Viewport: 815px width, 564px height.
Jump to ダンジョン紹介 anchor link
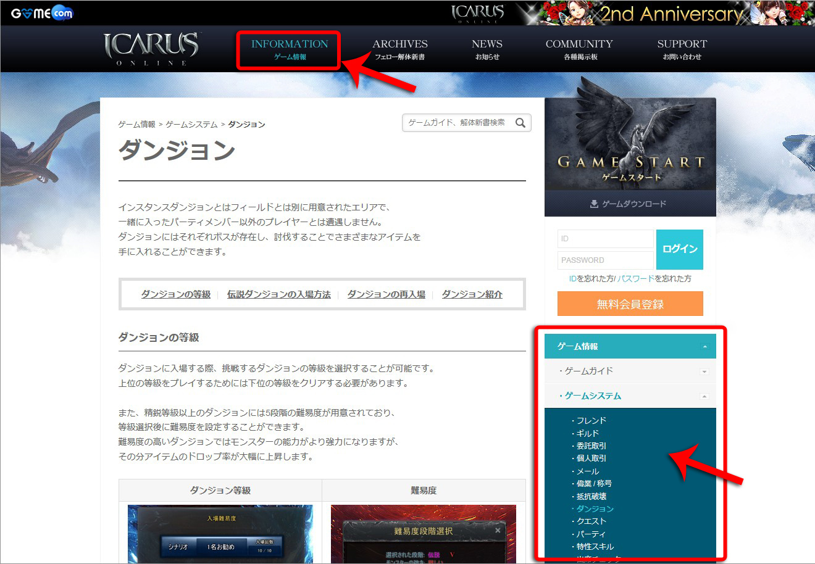click(472, 294)
